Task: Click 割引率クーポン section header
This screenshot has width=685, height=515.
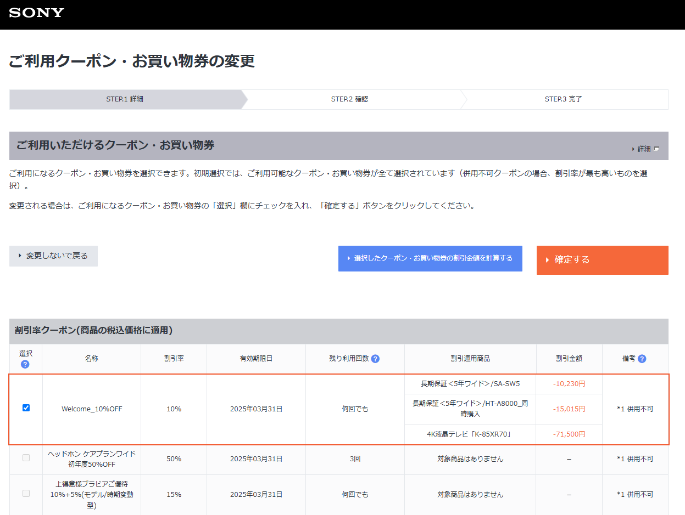Action: pos(94,330)
